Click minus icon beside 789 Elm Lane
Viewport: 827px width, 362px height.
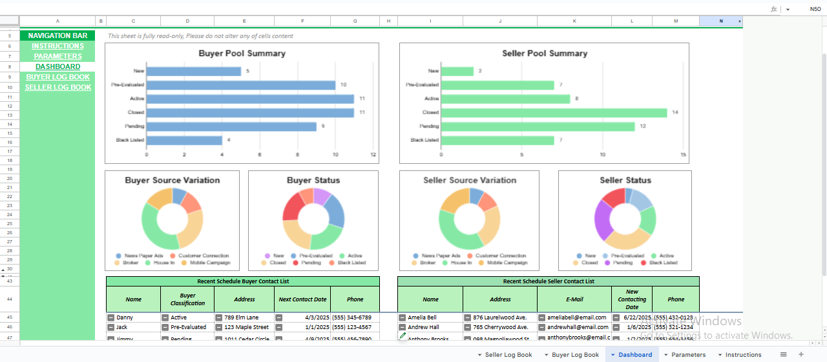pos(219,317)
